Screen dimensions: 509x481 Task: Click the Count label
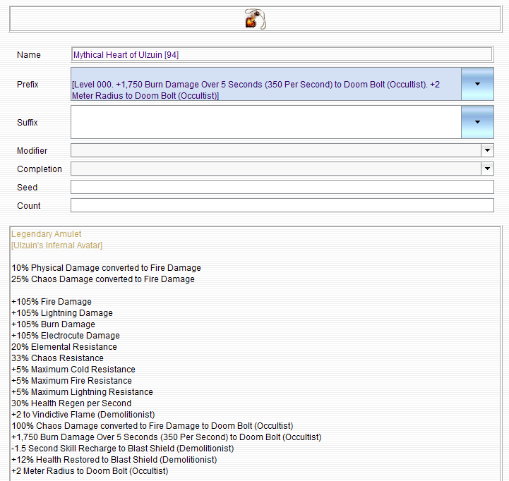coord(28,206)
